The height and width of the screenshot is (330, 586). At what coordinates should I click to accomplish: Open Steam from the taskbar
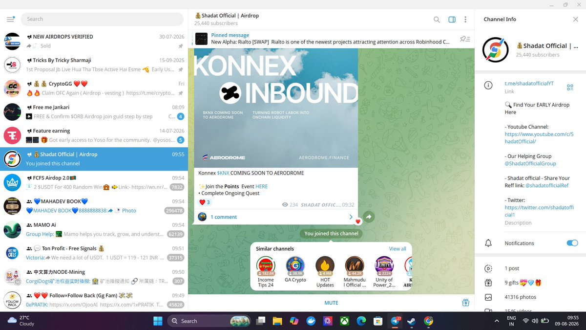[x=412, y=321]
